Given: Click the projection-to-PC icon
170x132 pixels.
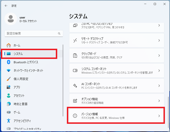Looking at the screenshot, I should coord(75,25).
